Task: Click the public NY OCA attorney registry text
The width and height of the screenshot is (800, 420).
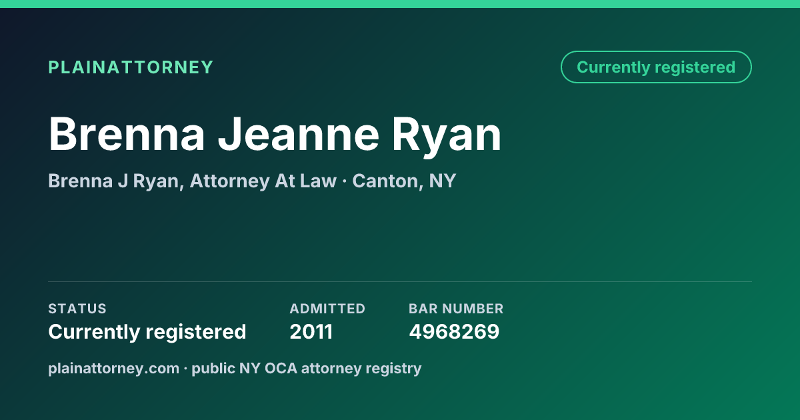Action: 307,368
